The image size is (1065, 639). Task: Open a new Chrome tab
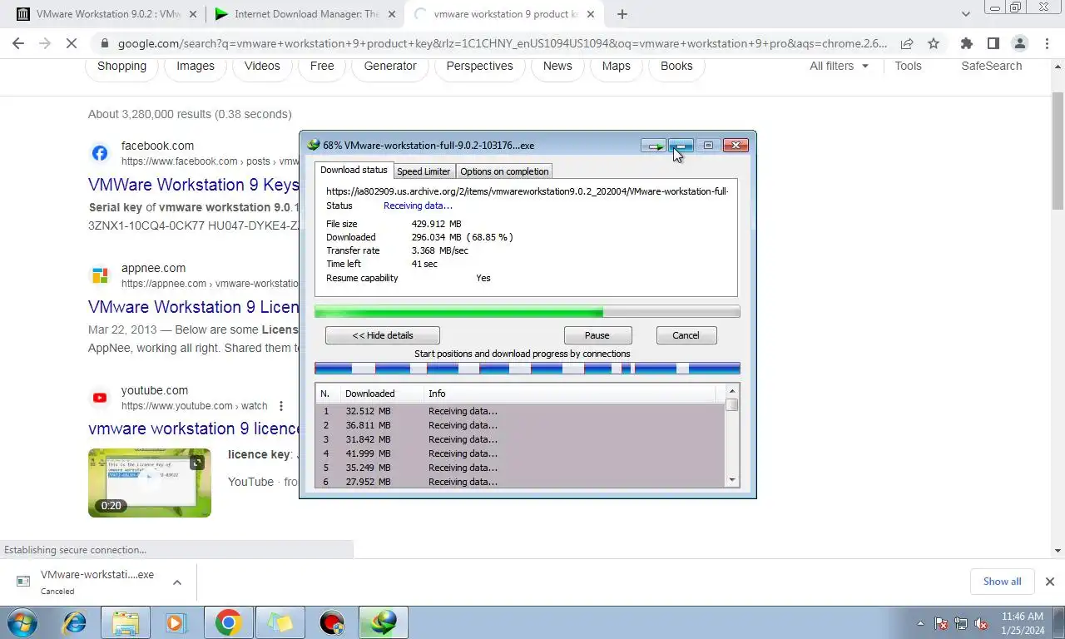coord(622,14)
